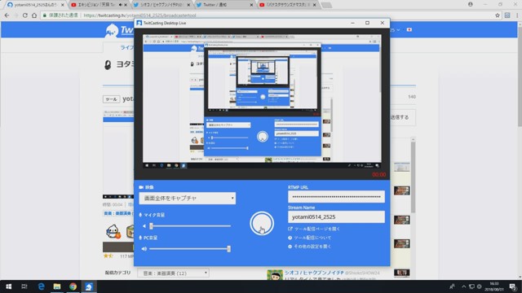Open the Windows Start menu
The image size is (522, 293).
click(x=9, y=286)
